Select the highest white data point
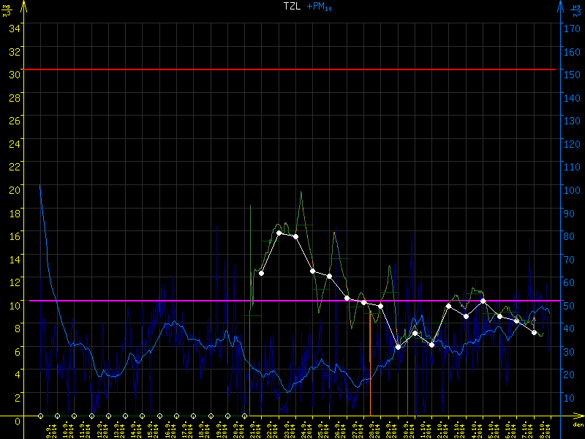This screenshot has height=439, width=585. [x=279, y=233]
